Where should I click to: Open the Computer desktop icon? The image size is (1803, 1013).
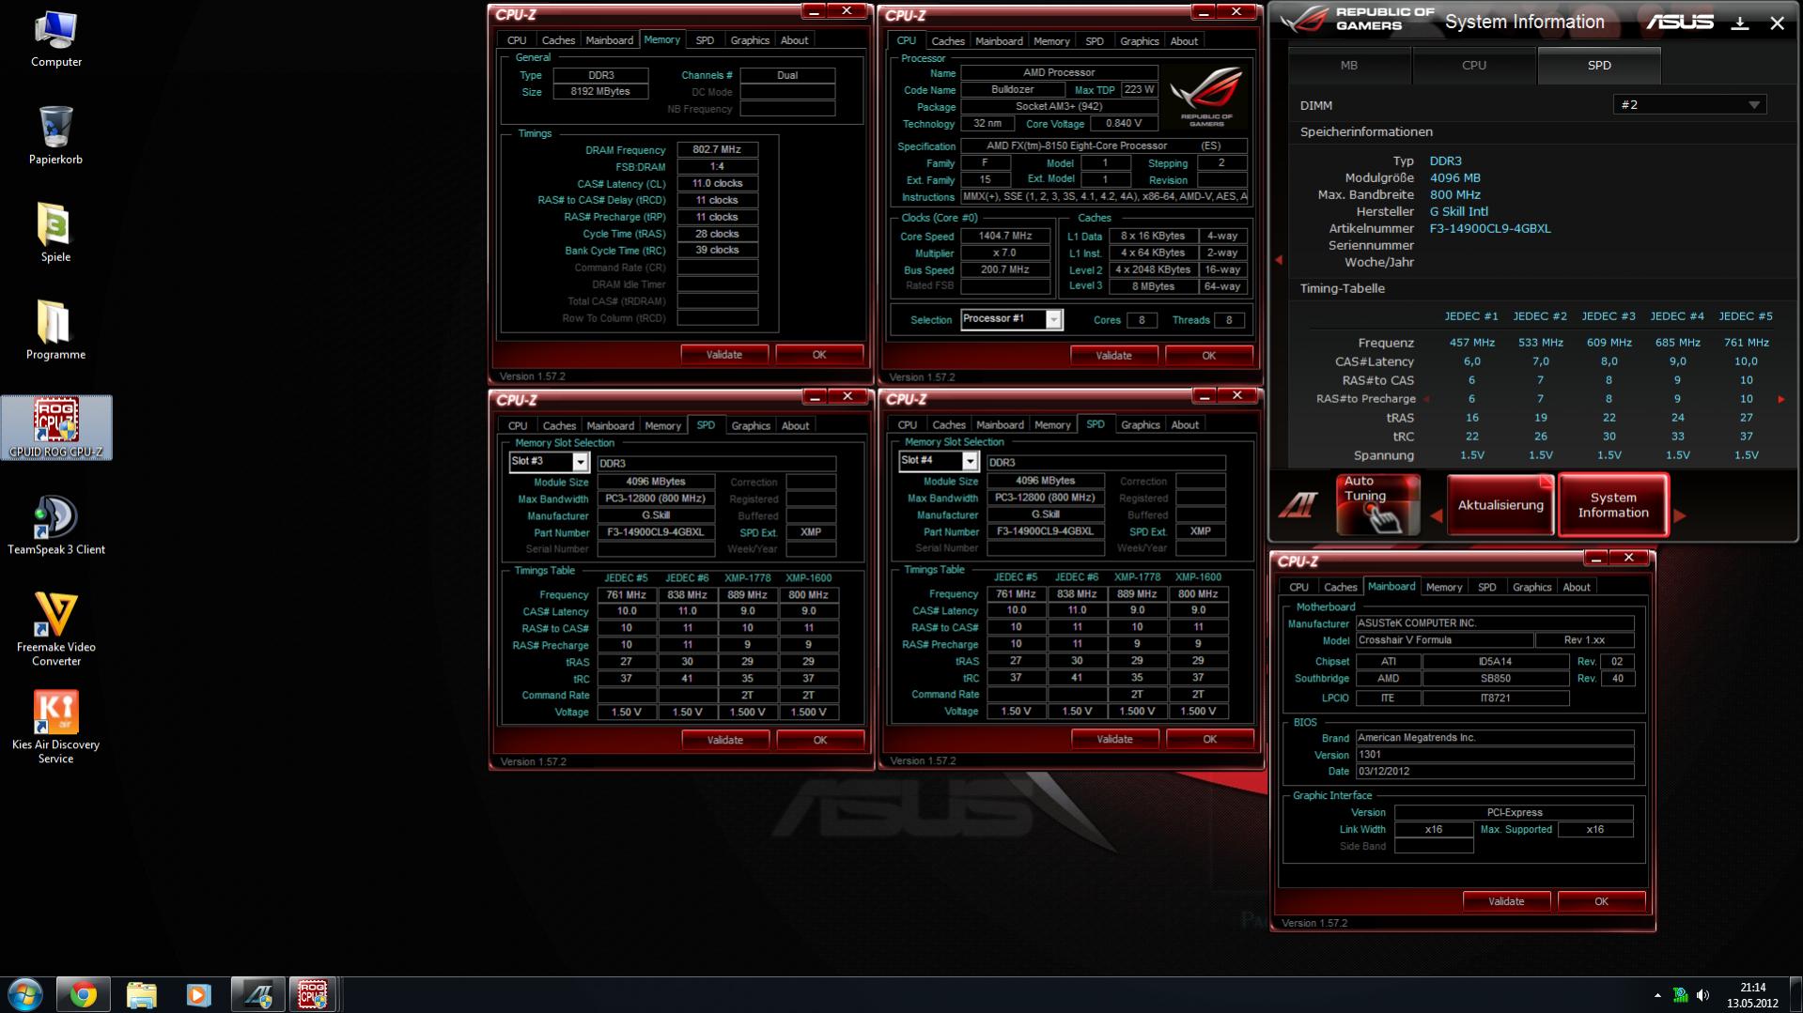tap(55, 38)
